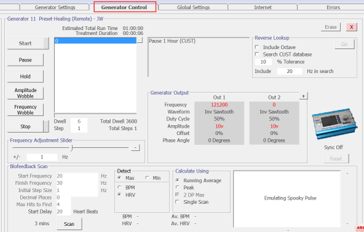Switch to the Internet tab
Viewport: 364px width, 232px height.
(x=263, y=7)
